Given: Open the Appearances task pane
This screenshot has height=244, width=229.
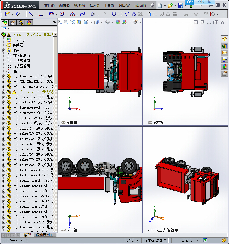Looking at the screenshot, I should click(224, 66).
